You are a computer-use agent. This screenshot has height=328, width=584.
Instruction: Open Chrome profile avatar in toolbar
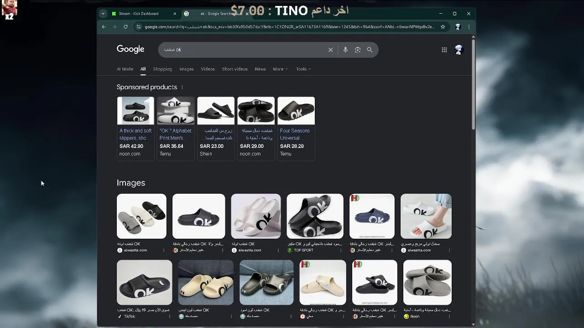[458, 27]
